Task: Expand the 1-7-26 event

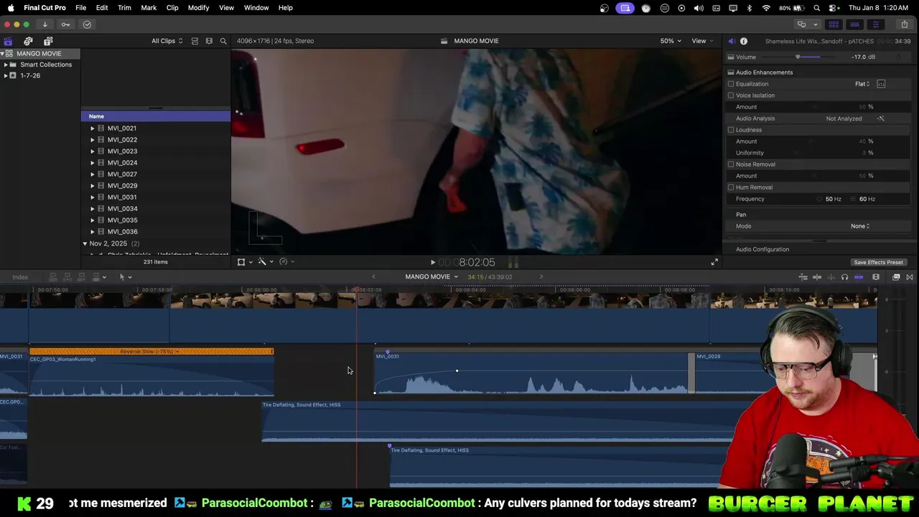Action: 6,75
